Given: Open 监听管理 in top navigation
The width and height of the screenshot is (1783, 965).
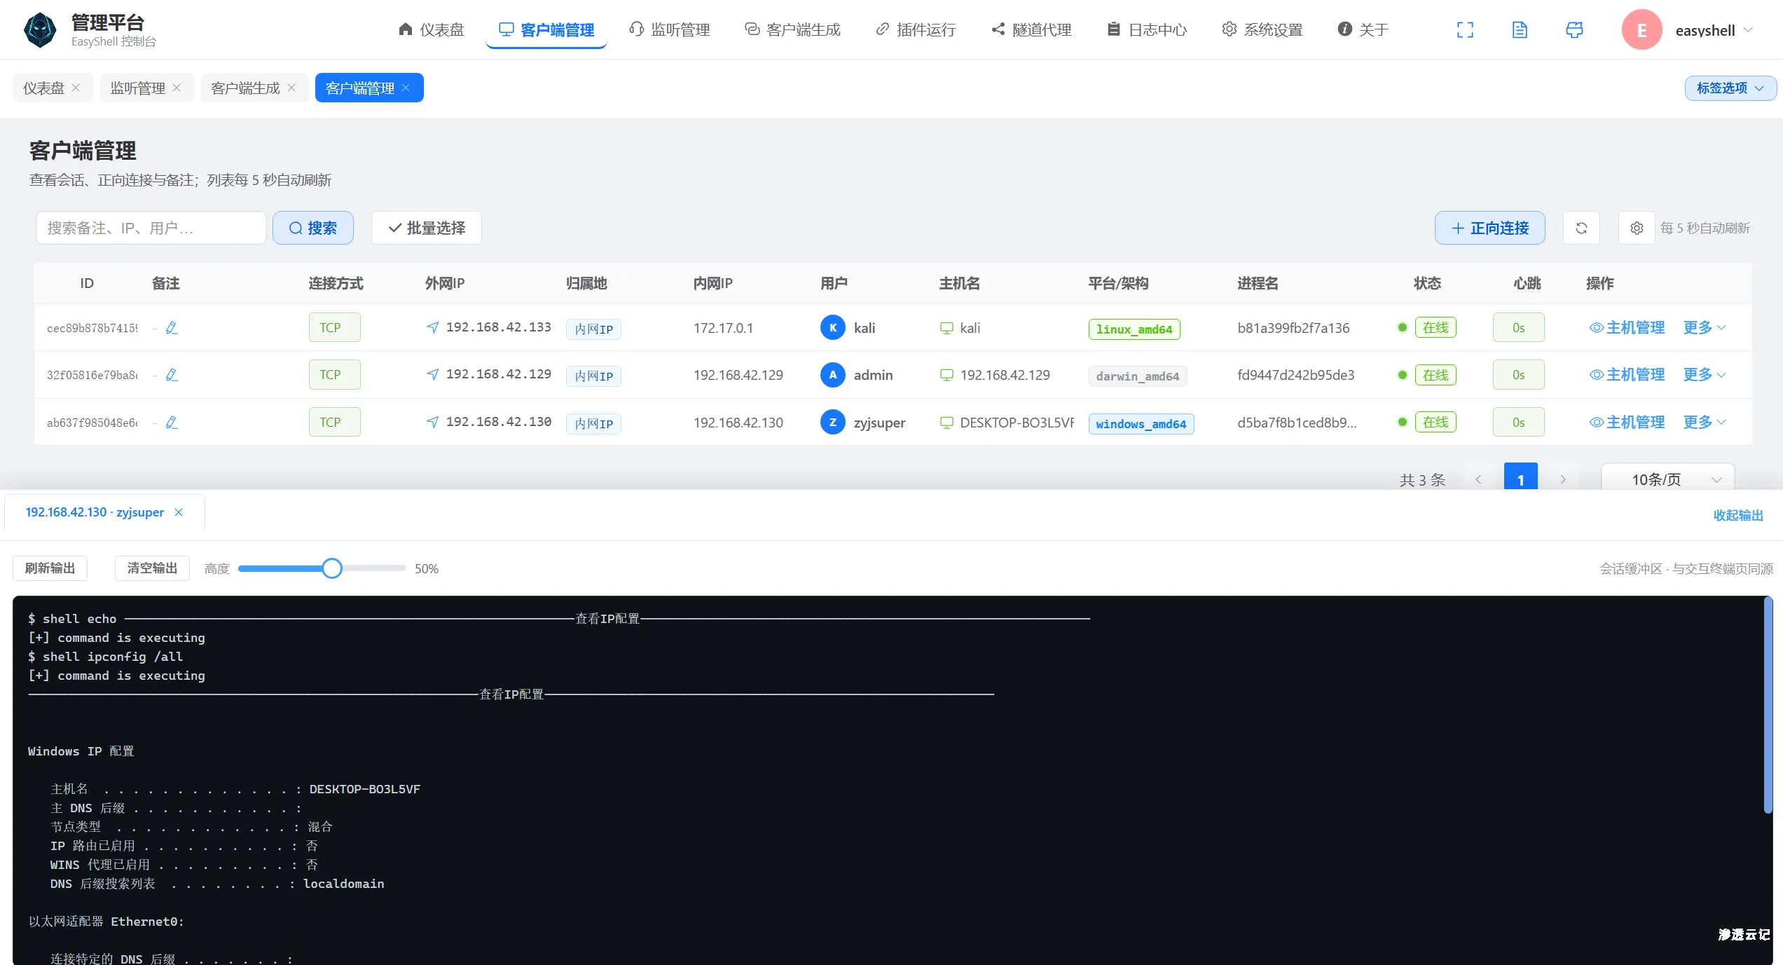Looking at the screenshot, I should coord(670,29).
